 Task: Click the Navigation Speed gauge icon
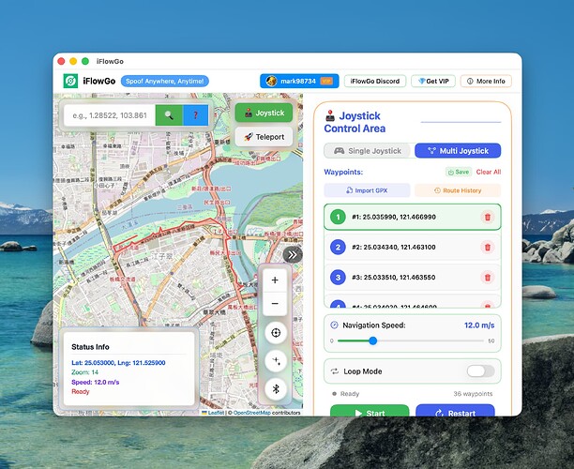coord(334,325)
